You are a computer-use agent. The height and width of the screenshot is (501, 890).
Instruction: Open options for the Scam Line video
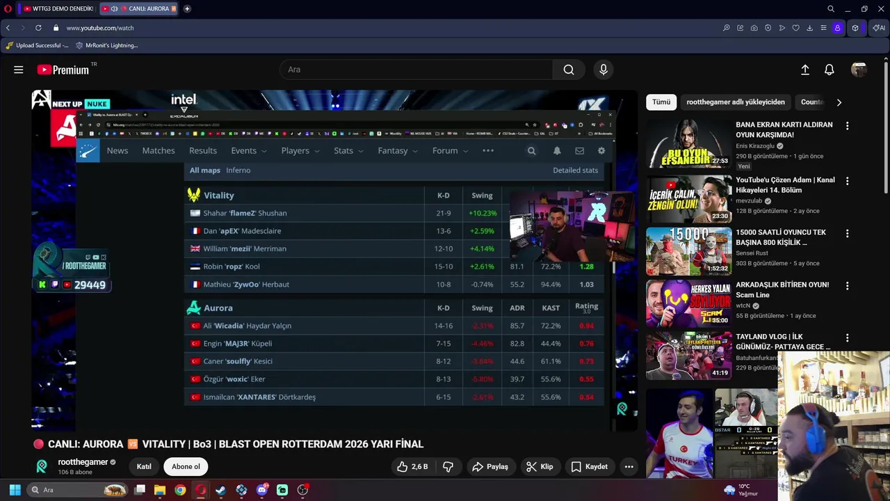click(x=847, y=285)
